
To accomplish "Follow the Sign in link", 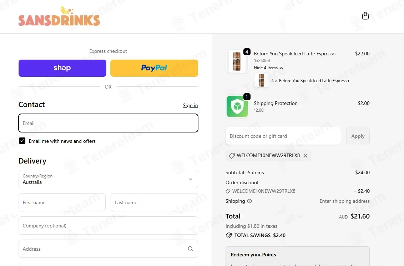I will click(190, 105).
